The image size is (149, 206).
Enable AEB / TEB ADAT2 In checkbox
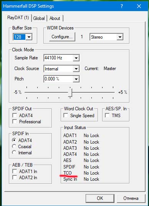point(15,178)
